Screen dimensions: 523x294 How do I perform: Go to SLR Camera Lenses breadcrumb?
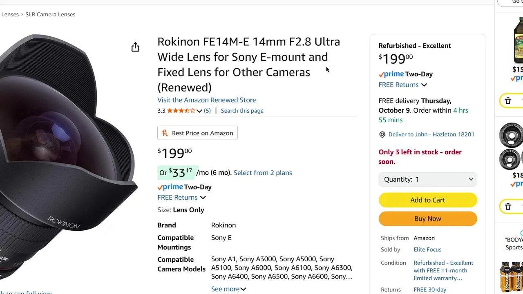(50, 15)
